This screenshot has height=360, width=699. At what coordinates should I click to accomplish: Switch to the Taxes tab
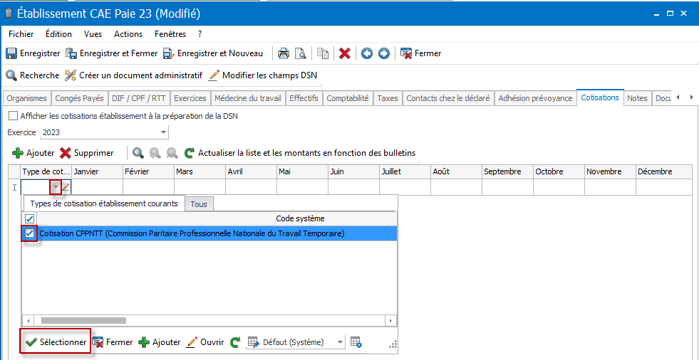coord(388,98)
